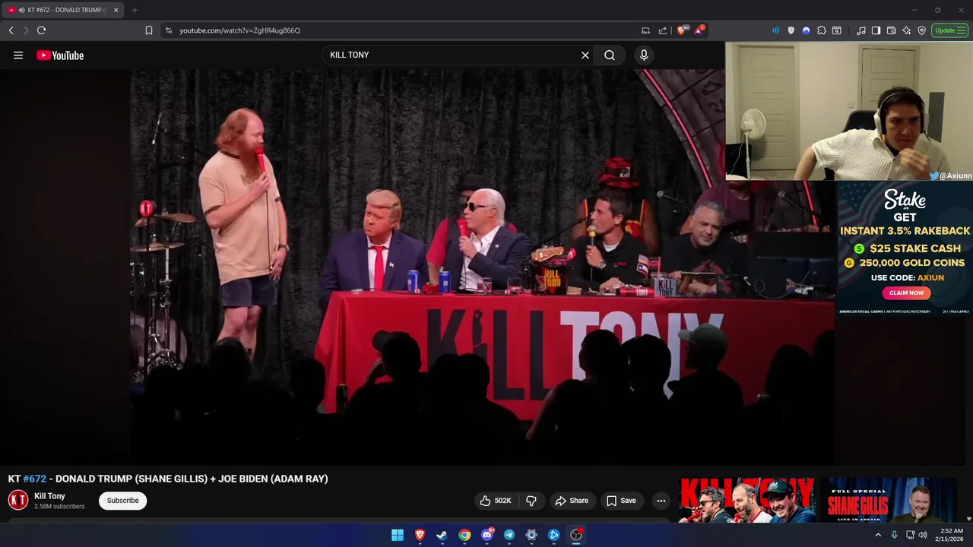Like the video with thumbs-up 502K
This screenshot has height=547, width=973.
[x=495, y=501]
